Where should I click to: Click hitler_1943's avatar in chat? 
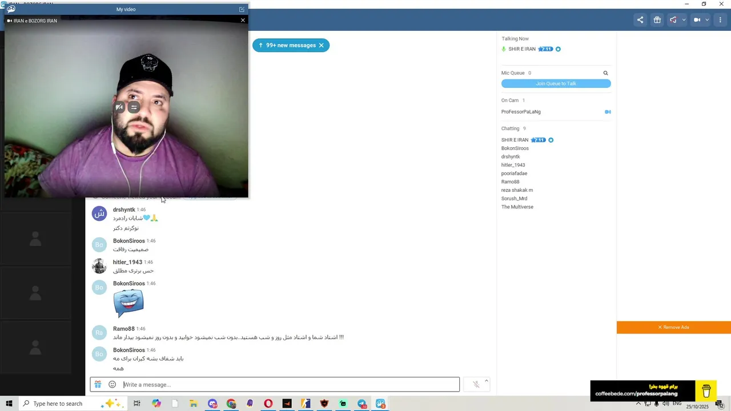click(99, 266)
